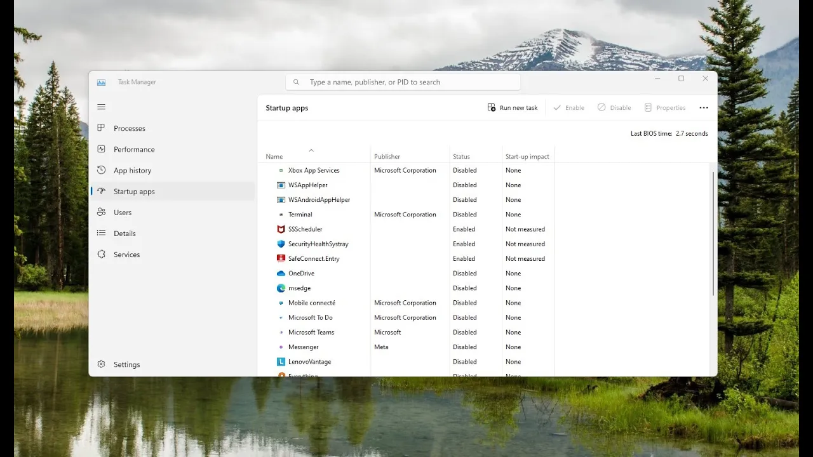Image resolution: width=813 pixels, height=457 pixels.
Task: Click the startup apps list vertical scrollbar
Action: (x=713, y=233)
